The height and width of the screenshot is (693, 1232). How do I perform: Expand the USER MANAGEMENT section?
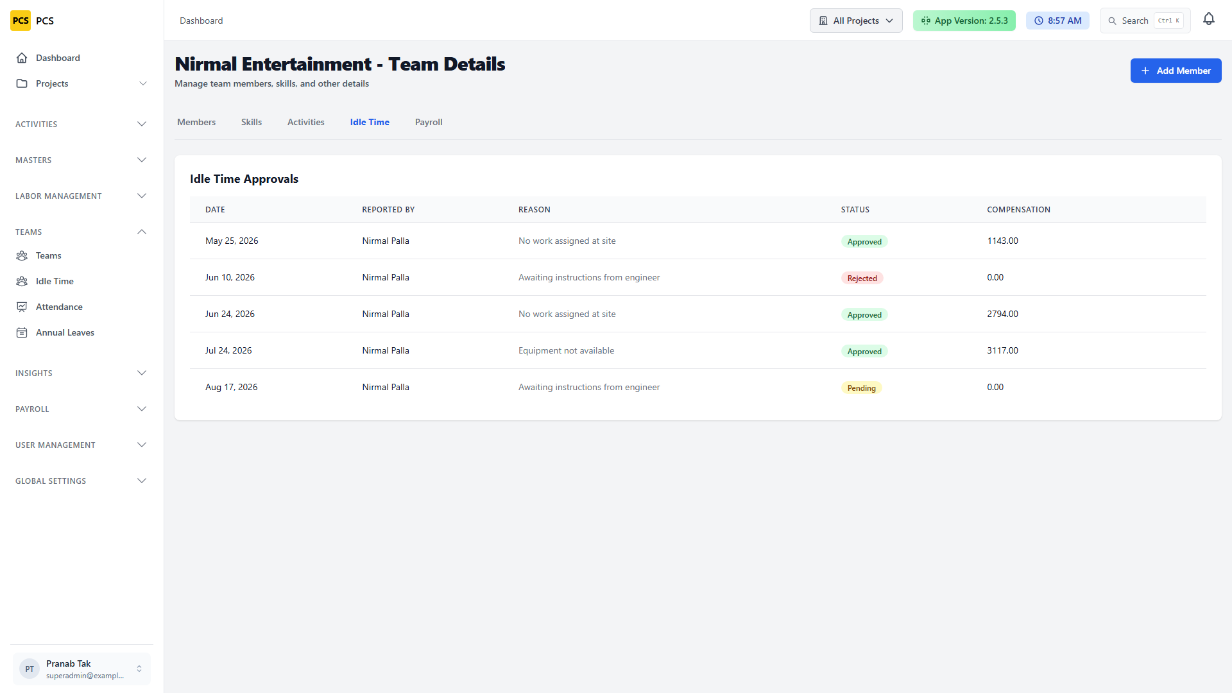pyautogui.click(x=81, y=445)
